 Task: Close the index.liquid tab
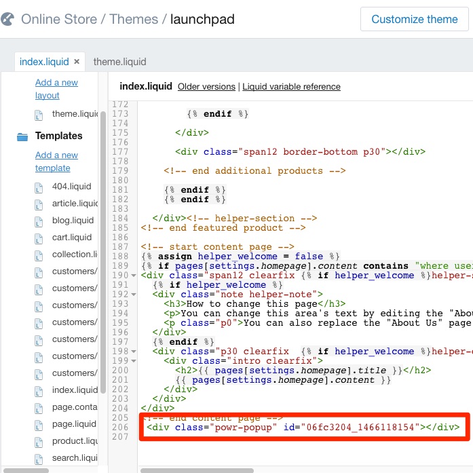coord(77,62)
